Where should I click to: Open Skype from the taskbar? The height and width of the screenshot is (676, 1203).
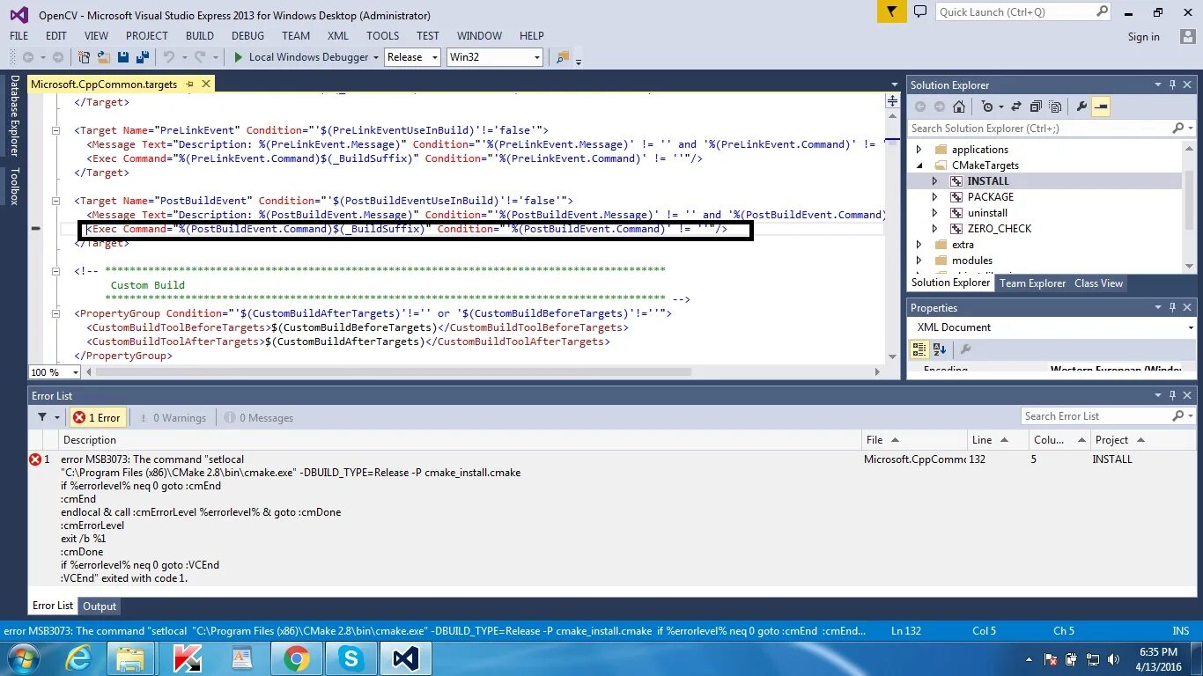pyautogui.click(x=351, y=658)
